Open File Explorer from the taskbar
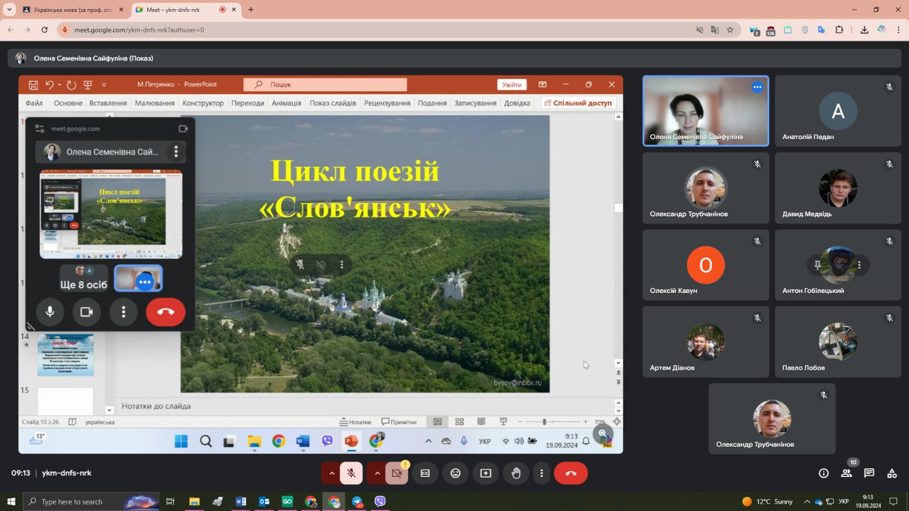The height and width of the screenshot is (511, 909). pyautogui.click(x=194, y=501)
